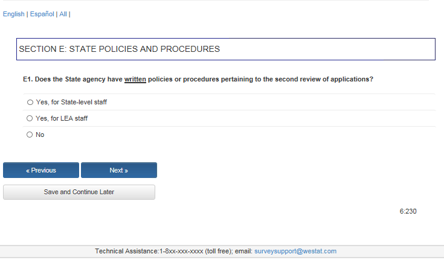
Task: Click the Section E: State Policies header
Action: pyautogui.click(x=120, y=49)
